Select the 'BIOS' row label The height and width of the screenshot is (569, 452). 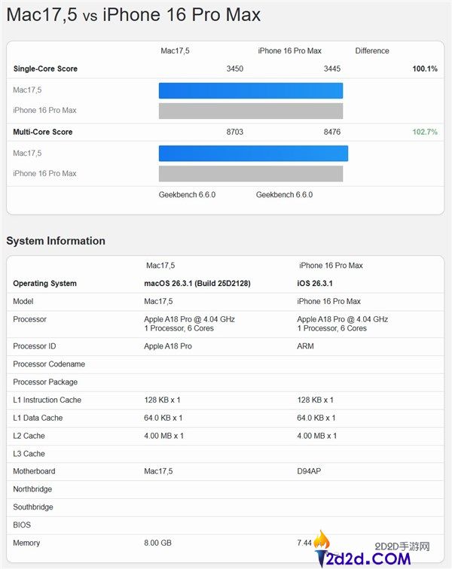pyautogui.click(x=22, y=525)
